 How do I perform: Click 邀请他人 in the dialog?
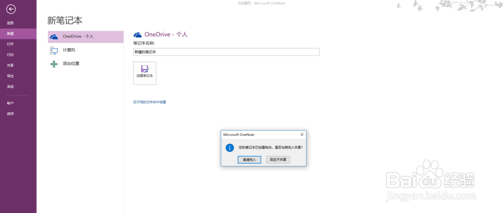tap(249, 159)
